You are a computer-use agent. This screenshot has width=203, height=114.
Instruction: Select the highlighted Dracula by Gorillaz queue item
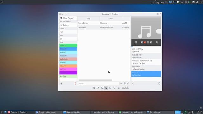click(146, 74)
